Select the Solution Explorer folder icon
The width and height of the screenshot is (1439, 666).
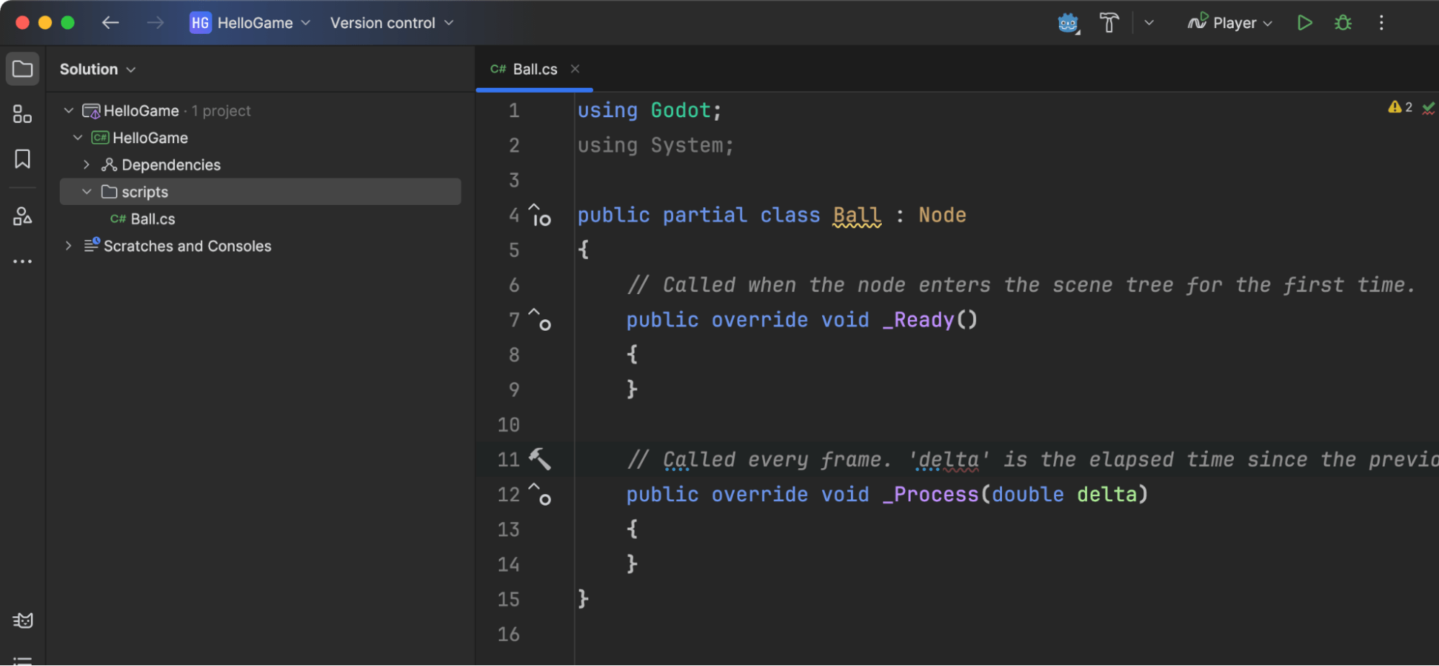tap(22, 68)
